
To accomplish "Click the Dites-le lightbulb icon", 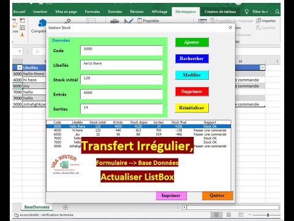I will point(247,12).
